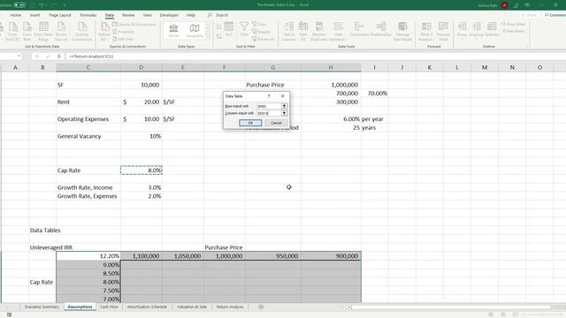The height and width of the screenshot is (318, 566).
Task: Click Cancel in Data Table dialog
Action: coord(276,123)
